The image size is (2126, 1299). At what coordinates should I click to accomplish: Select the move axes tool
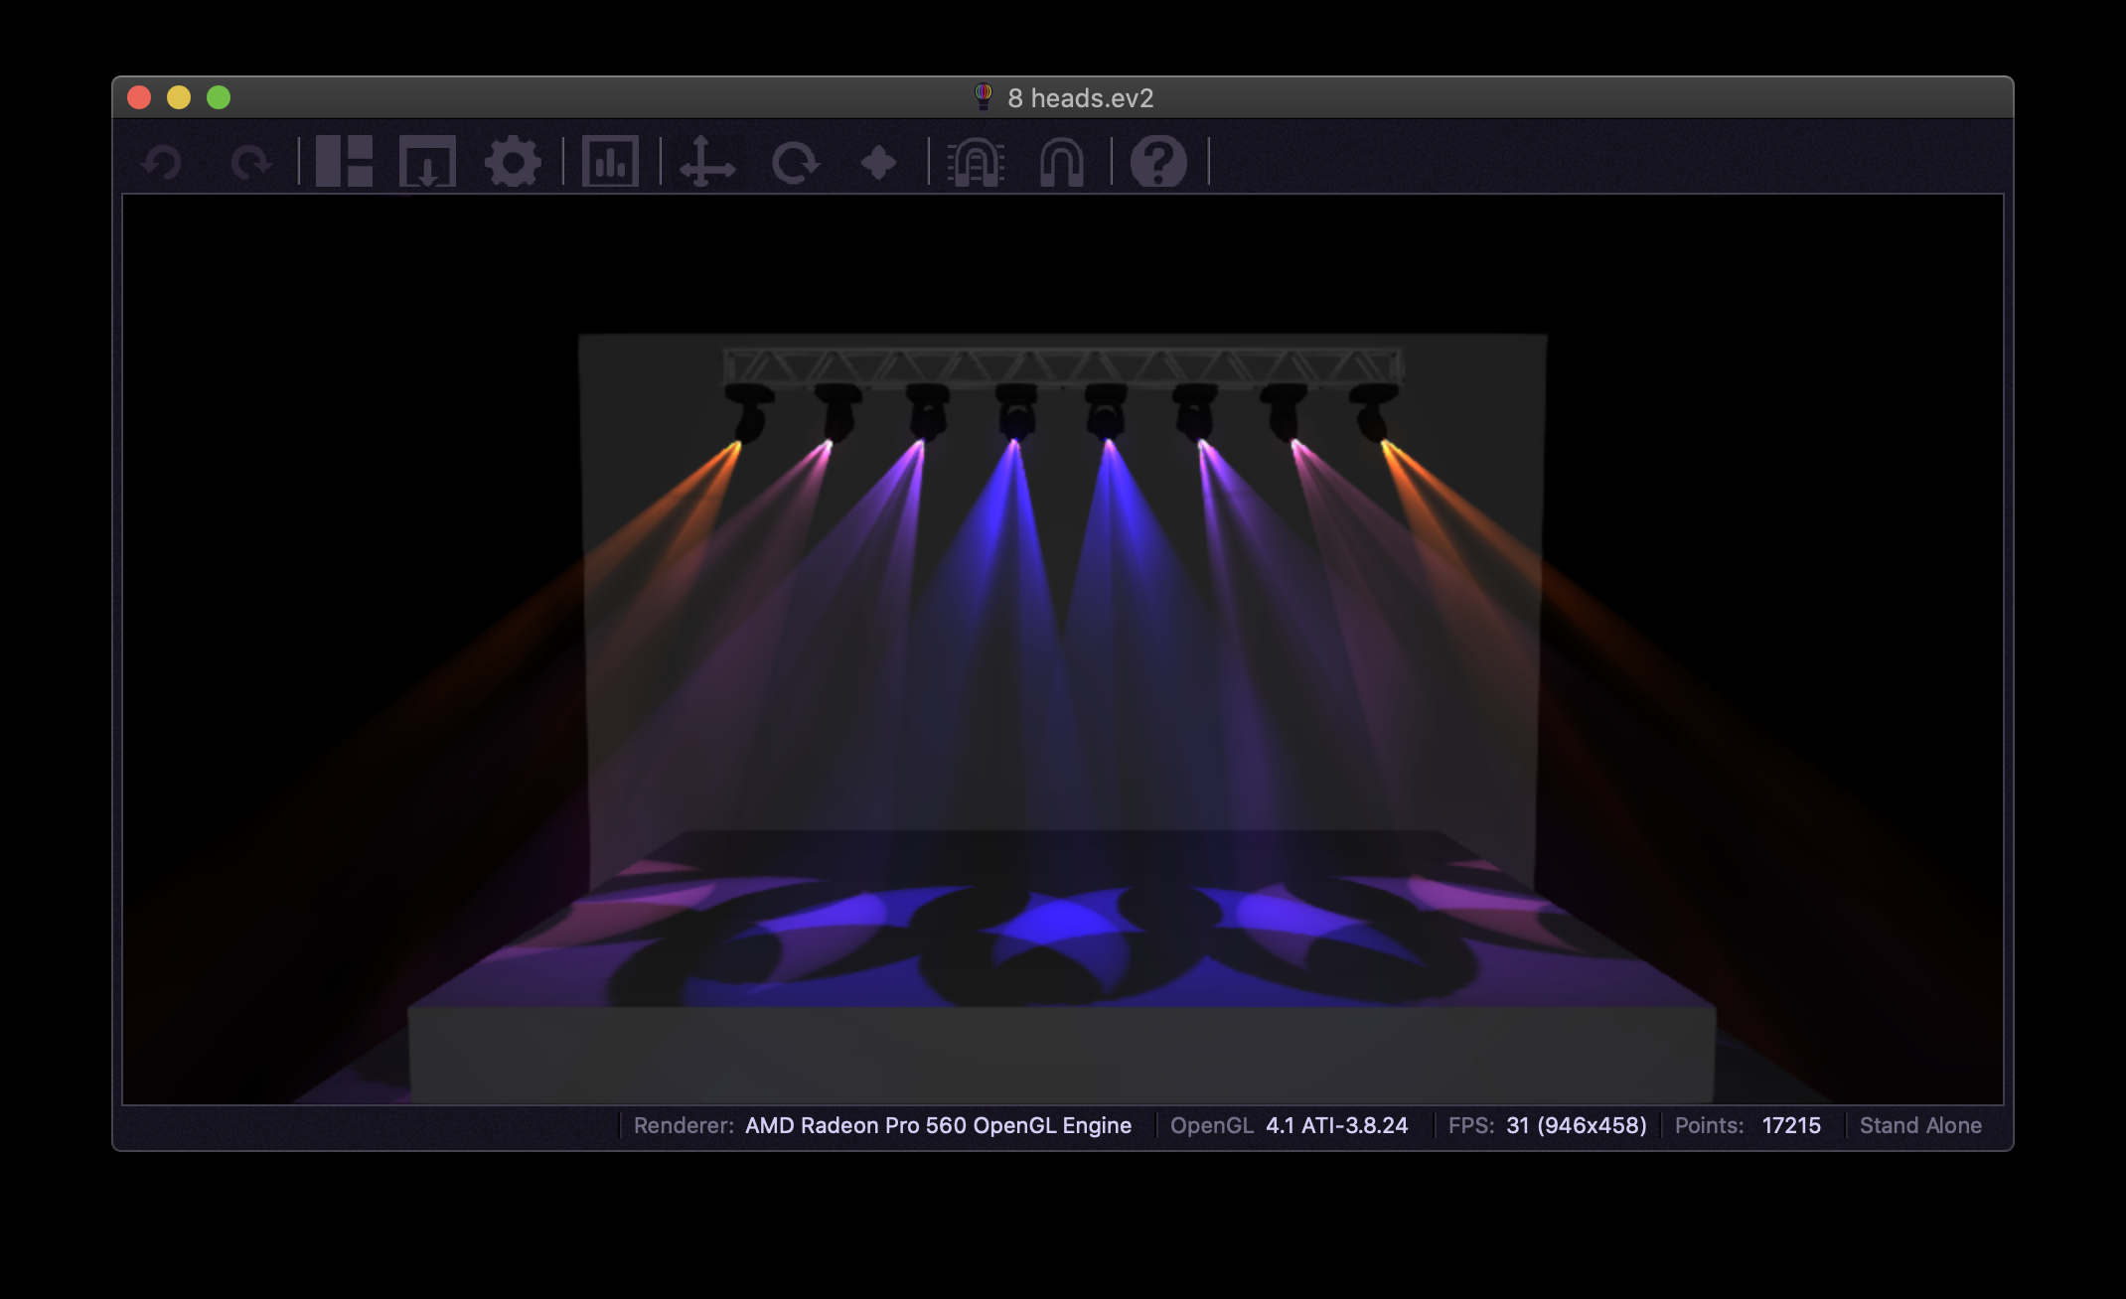706,162
